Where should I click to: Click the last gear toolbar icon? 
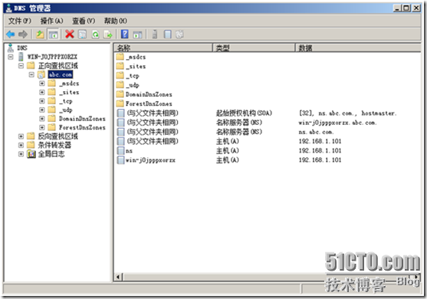pos(179,34)
